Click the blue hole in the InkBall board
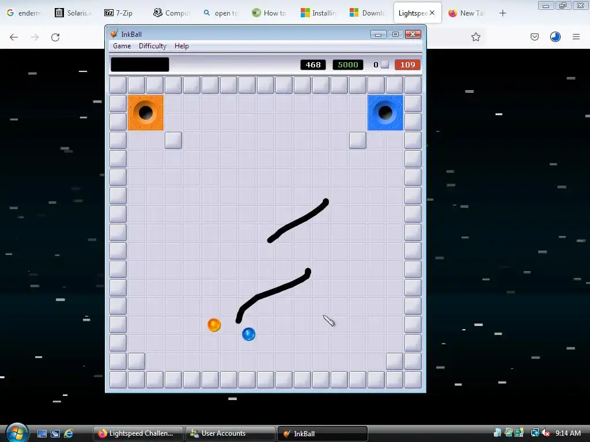Screen dimensions: 590x442 [385, 112]
